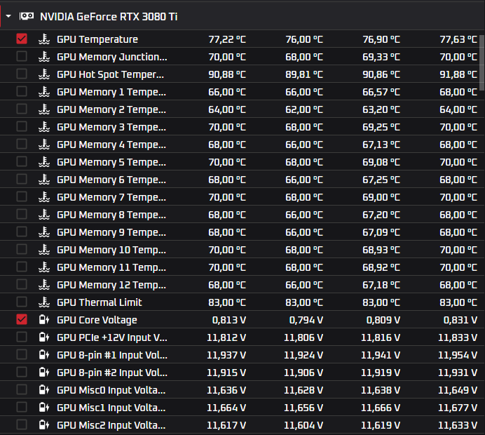Click the sensor list vertical scrollbar
The image size is (485, 435).
click(482, 63)
